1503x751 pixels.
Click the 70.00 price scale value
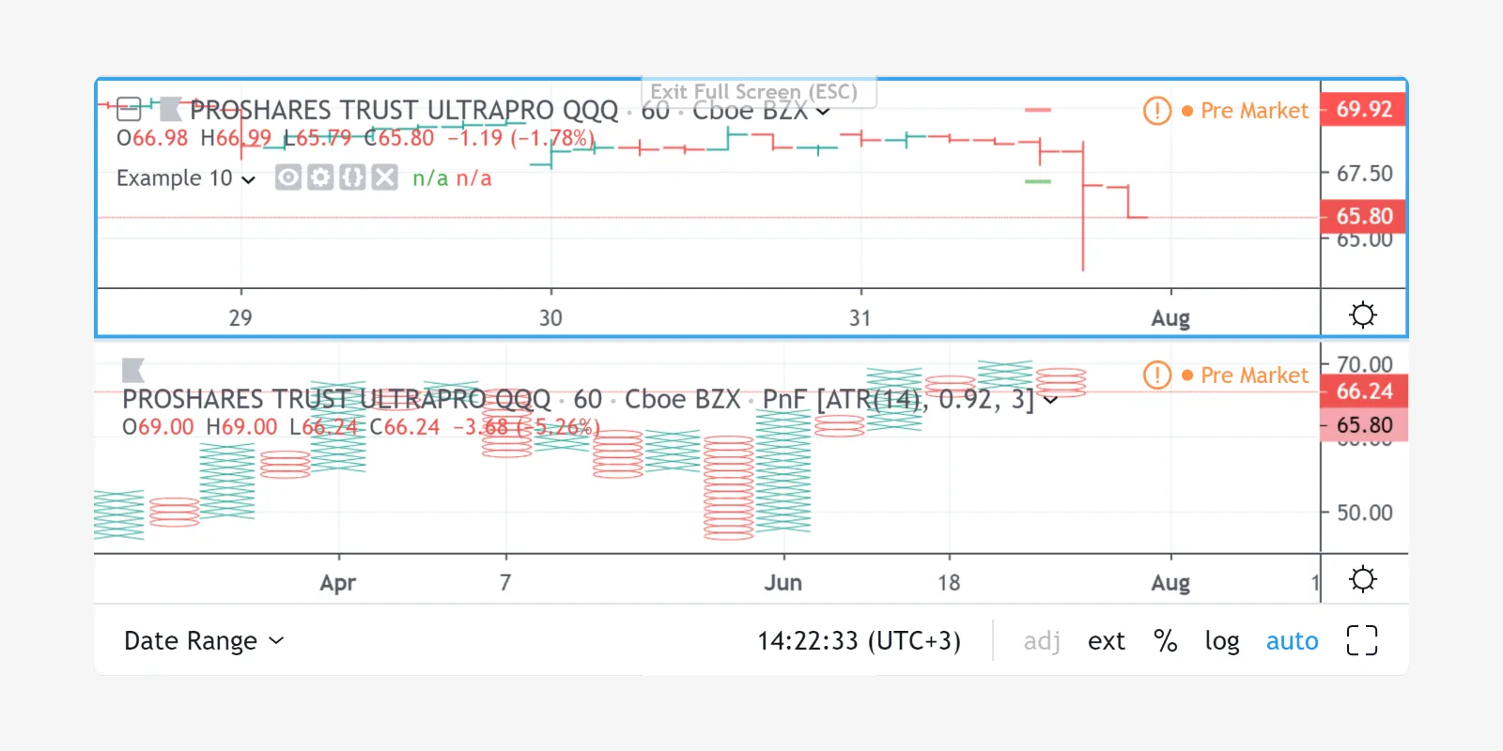(1365, 364)
